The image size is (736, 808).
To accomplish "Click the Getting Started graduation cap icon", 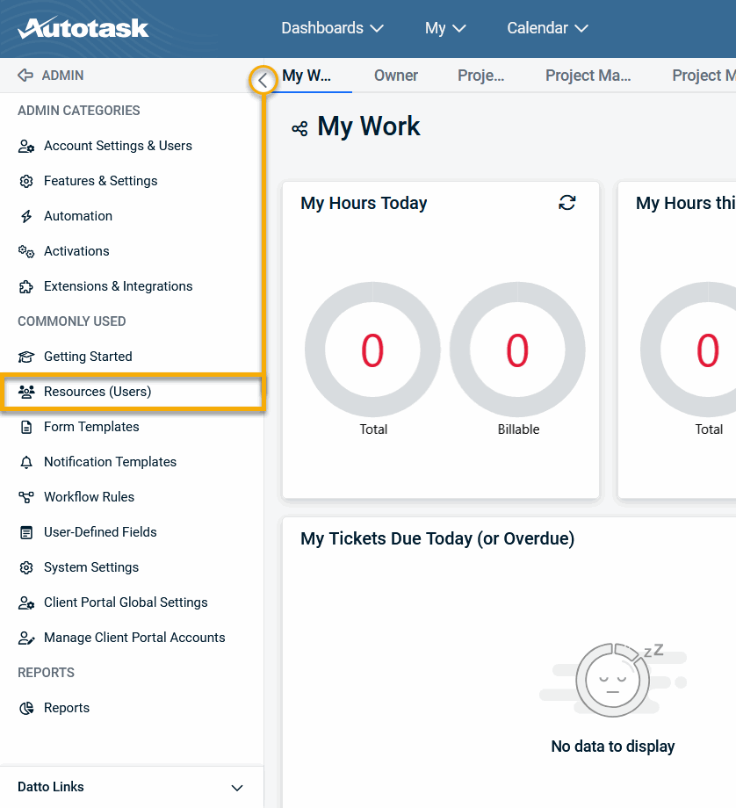I will click(x=26, y=357).
